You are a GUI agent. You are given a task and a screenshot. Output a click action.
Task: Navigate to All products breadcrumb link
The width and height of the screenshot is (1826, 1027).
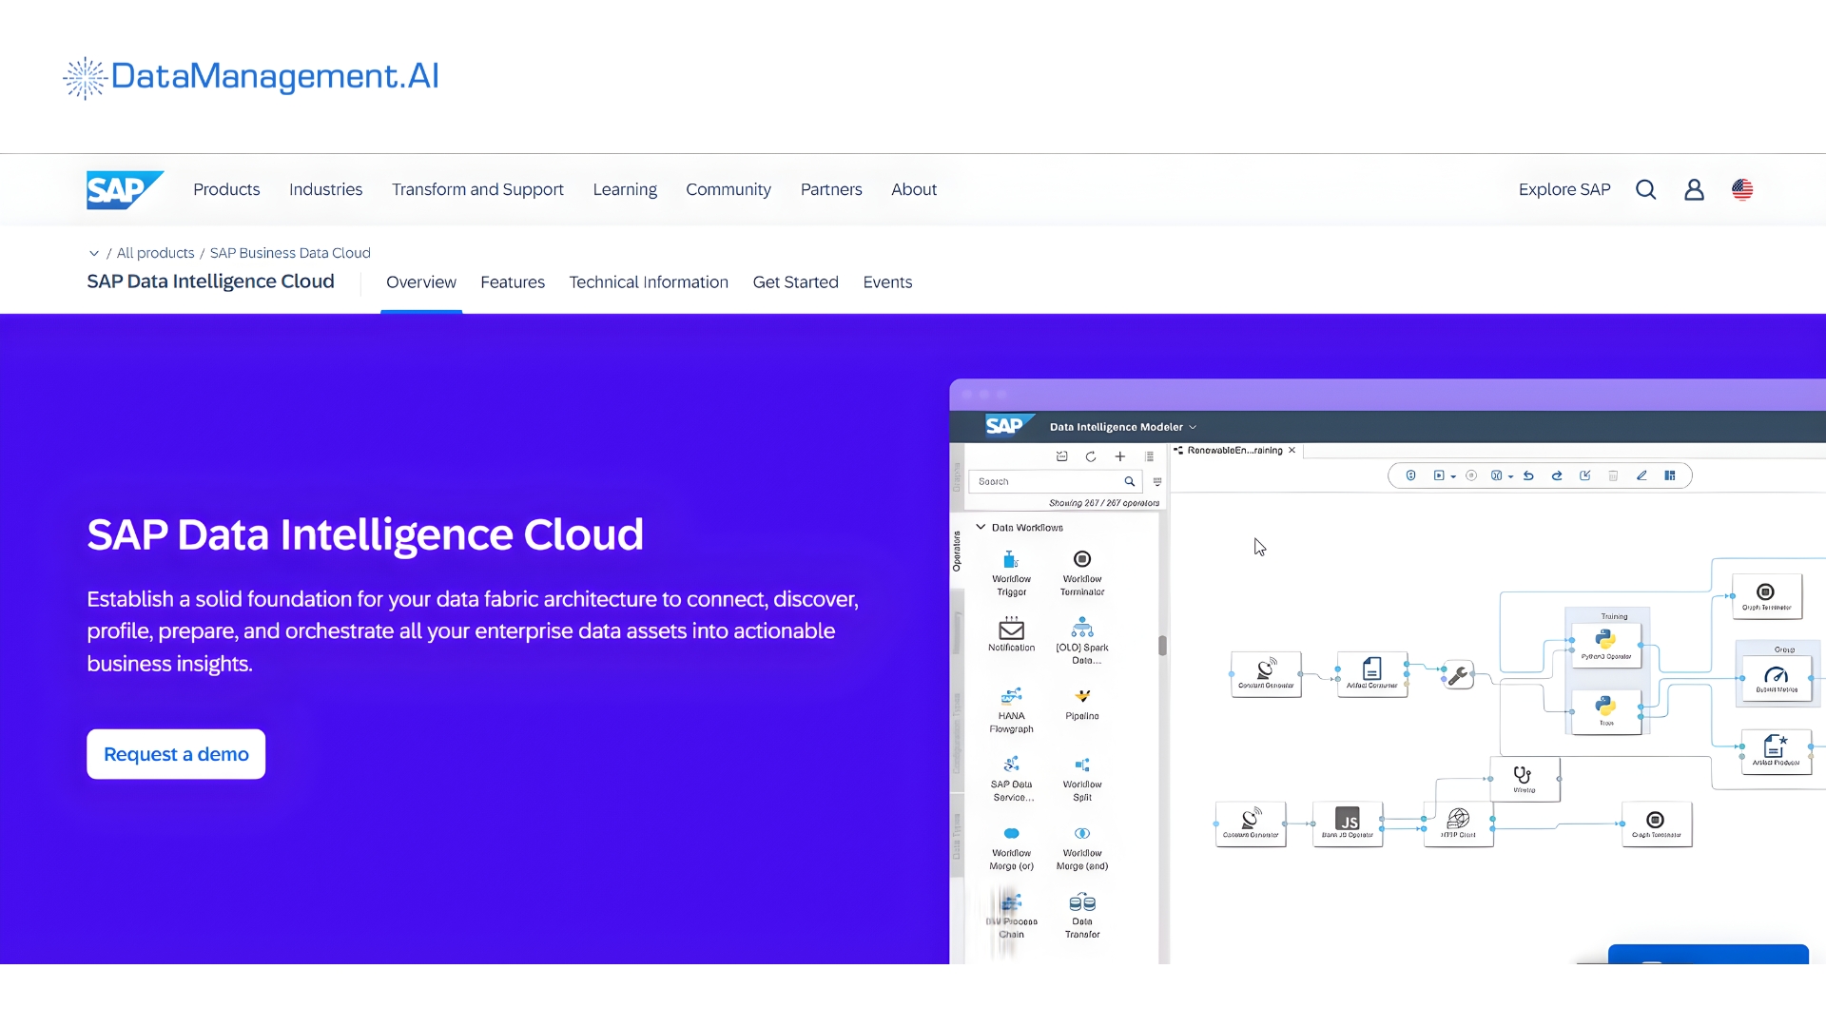click(155, 253)
